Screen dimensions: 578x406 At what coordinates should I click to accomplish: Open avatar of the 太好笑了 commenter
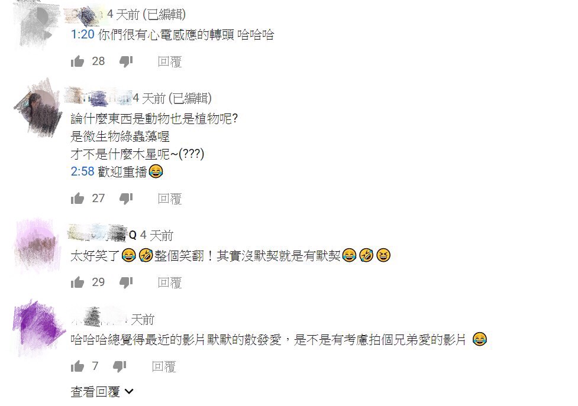[37, 246]
